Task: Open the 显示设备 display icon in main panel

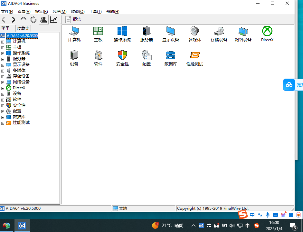Action: coord(171,34)
